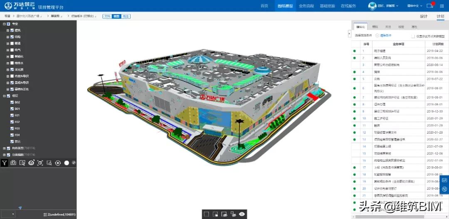Click the clear conditions circle icon
Screen dimensions: 449x219
point(377,36)
